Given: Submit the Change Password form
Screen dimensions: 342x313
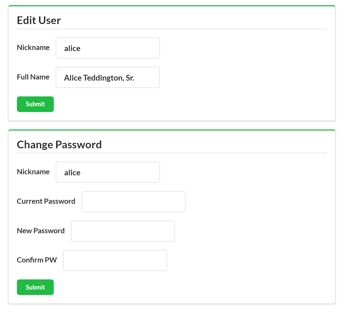Looking at the screenshot, I should click(35, 287).
